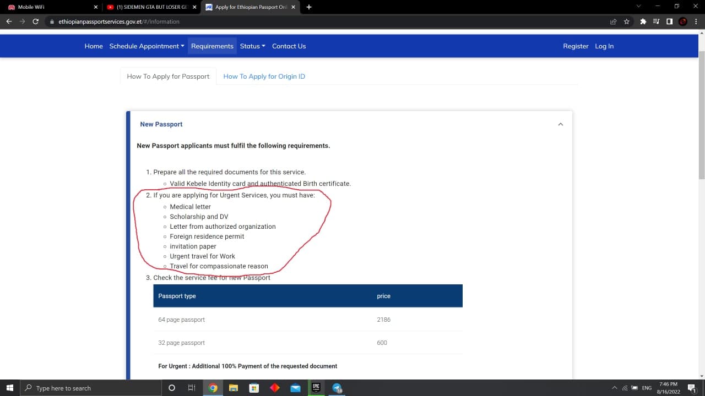Launch Epic Games from the taskbar
Viewport: 705px width, 396px height.
click(x=316, y=388)
